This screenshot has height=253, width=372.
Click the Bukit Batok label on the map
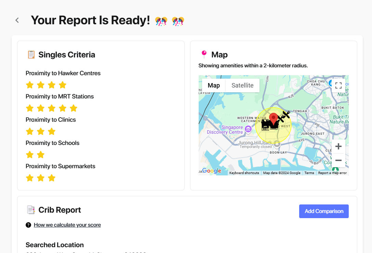click(x=333, y=107)
